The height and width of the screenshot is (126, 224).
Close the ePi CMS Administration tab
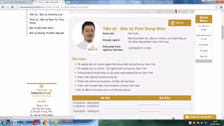pos(31,2)
